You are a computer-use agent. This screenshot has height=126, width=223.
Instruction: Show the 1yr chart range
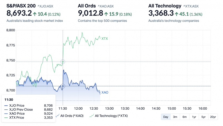(194, 117)
